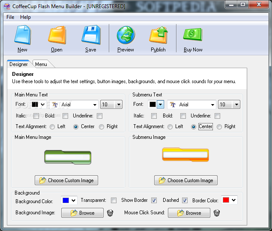Toggle Italic for Main Menu Text

click(36, 116)
